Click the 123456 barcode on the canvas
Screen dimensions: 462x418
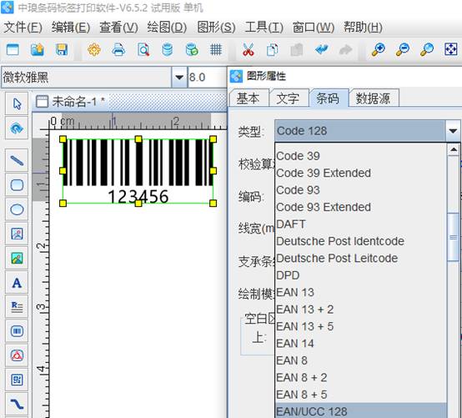click(x=138, y=171)
